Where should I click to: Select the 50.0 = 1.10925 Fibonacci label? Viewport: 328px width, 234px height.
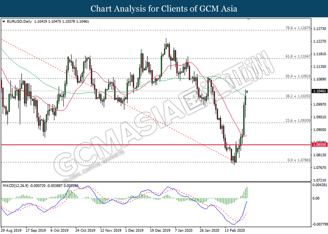(x=298, y=76)
